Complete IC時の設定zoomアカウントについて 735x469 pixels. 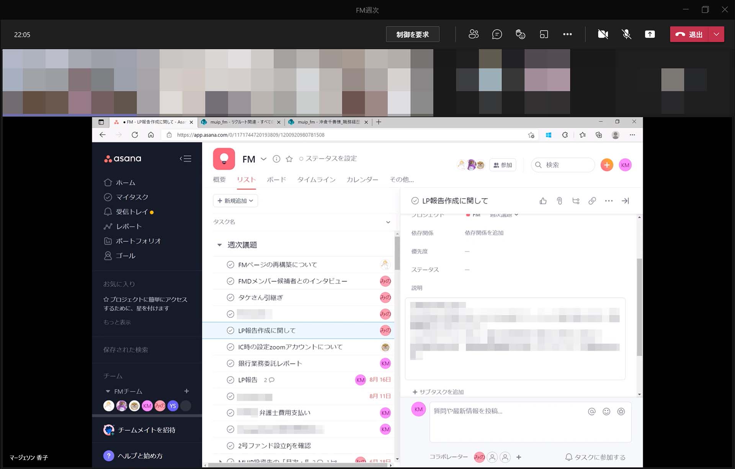pos(230,347)
